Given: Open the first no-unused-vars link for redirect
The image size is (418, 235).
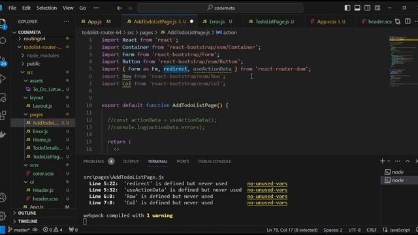Looking at the screenshot, I should pos(267,183).
